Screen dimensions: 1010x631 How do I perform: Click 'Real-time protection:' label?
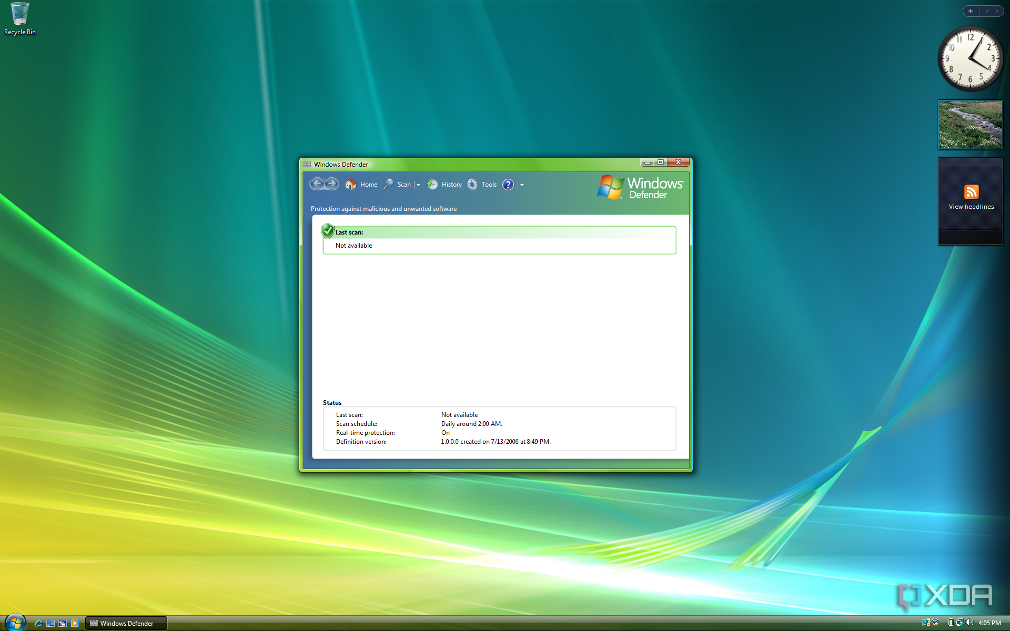(366, 433)
